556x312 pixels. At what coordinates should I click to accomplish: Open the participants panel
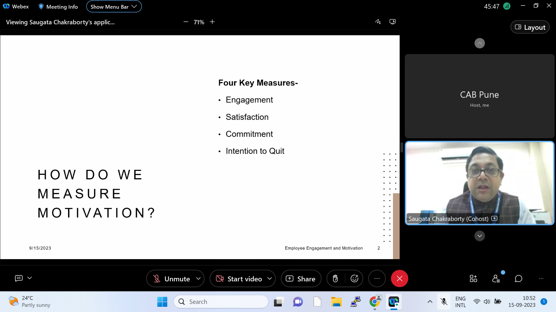496,278
